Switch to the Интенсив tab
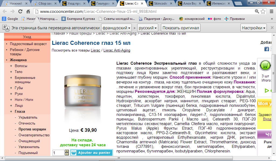 point(219,3)
